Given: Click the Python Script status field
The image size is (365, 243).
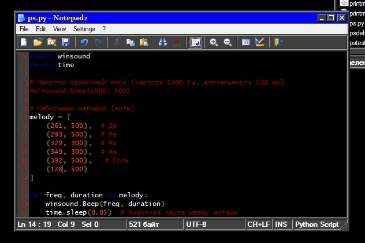Looking at the screenshot, I should pyautogui.click(x=316, y=224).
